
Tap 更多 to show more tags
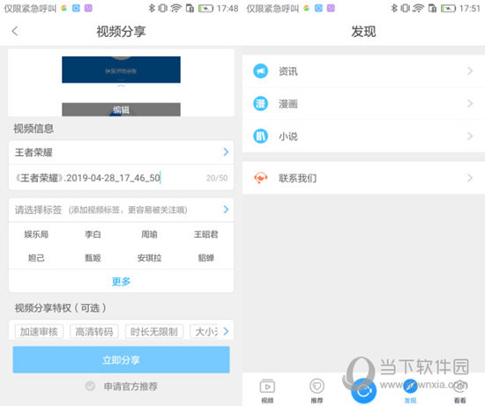(122, 282)
